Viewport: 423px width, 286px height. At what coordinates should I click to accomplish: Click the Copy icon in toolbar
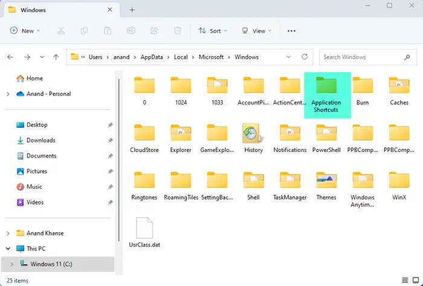[x=84, y=31]
